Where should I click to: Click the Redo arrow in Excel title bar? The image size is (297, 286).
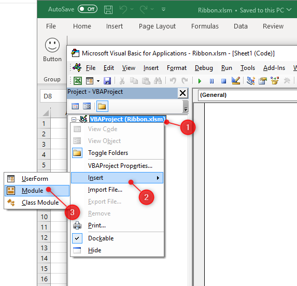[x=144, y=9]
